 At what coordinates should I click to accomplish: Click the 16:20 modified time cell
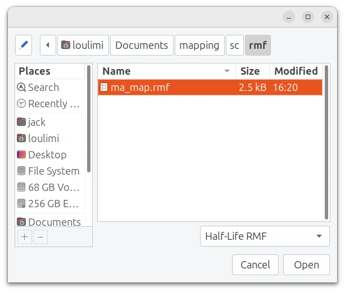click(x=285, y=87)
